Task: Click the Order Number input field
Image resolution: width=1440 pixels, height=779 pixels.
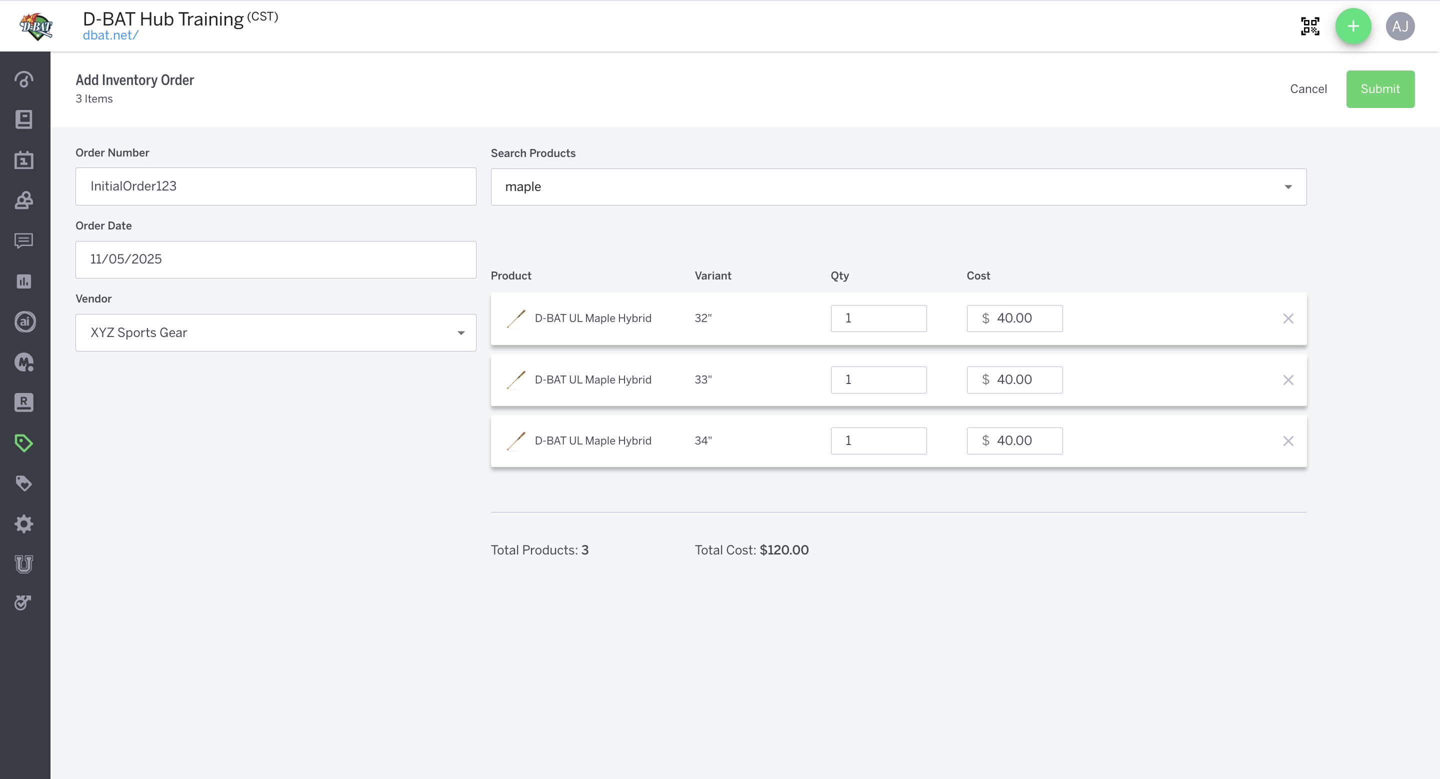Action: click(x=275, y=186)
